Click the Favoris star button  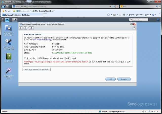(x=6, y=11)
